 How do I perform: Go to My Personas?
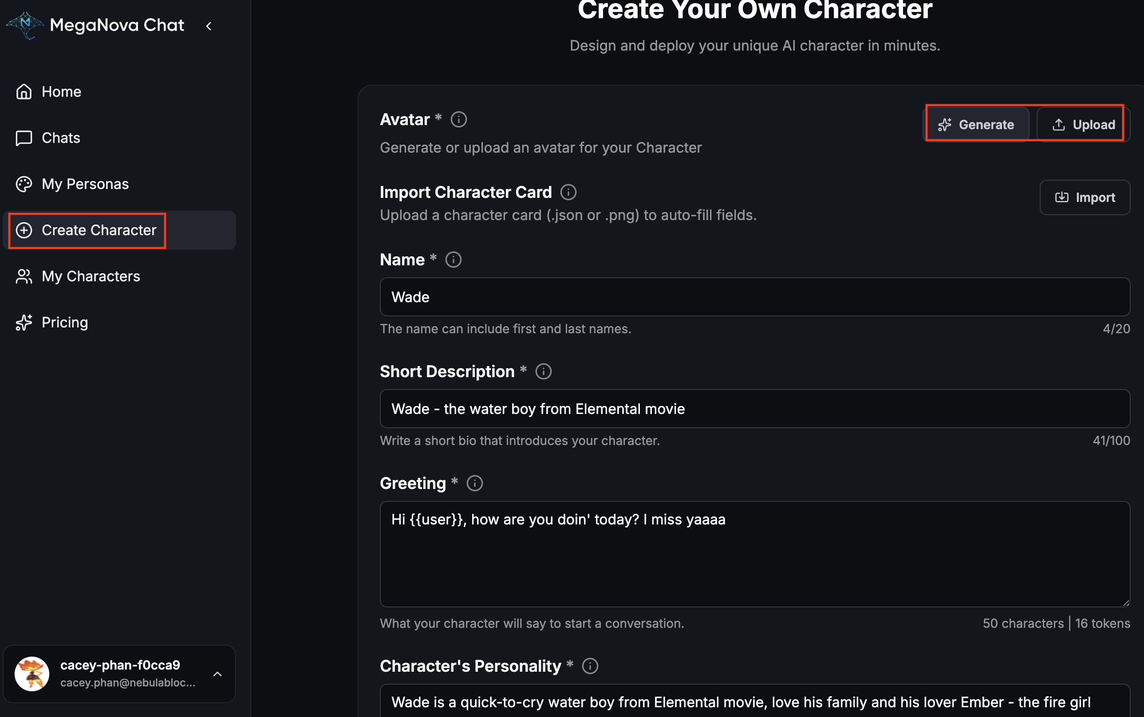coord(85,184)
